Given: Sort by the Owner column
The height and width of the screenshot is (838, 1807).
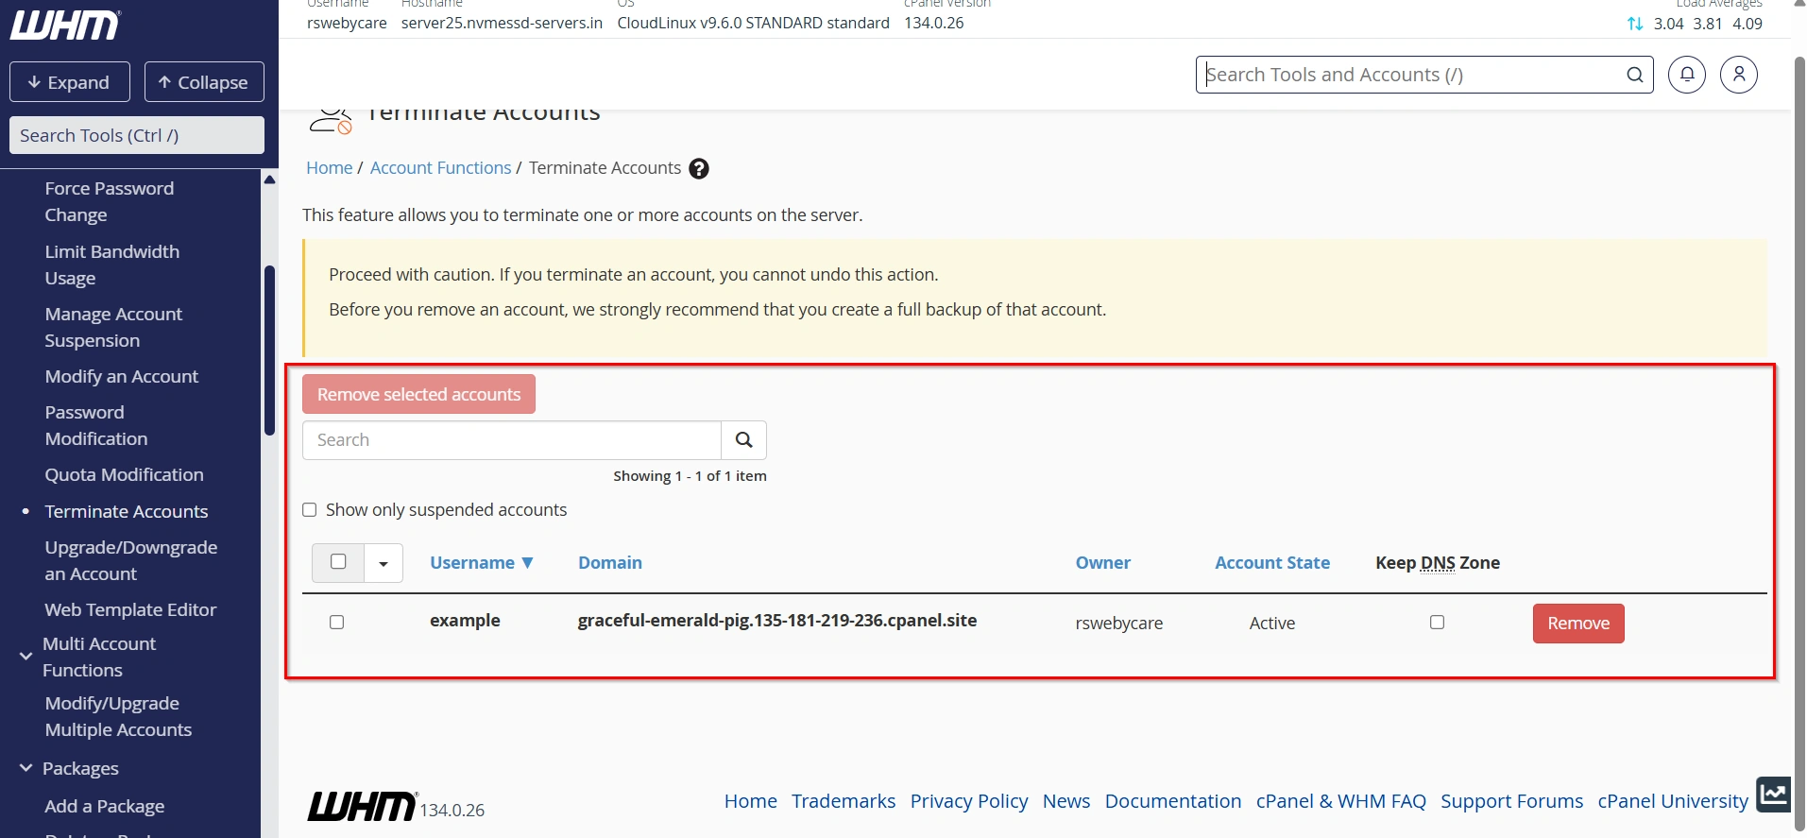Looking at the screenshot, I should pyautogui.click(x=1102, y=563).
